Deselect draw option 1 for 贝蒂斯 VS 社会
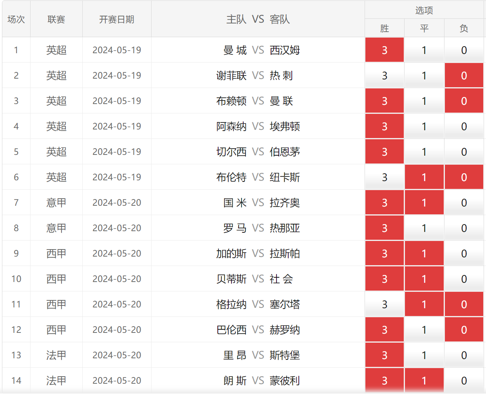 point(424,279)
